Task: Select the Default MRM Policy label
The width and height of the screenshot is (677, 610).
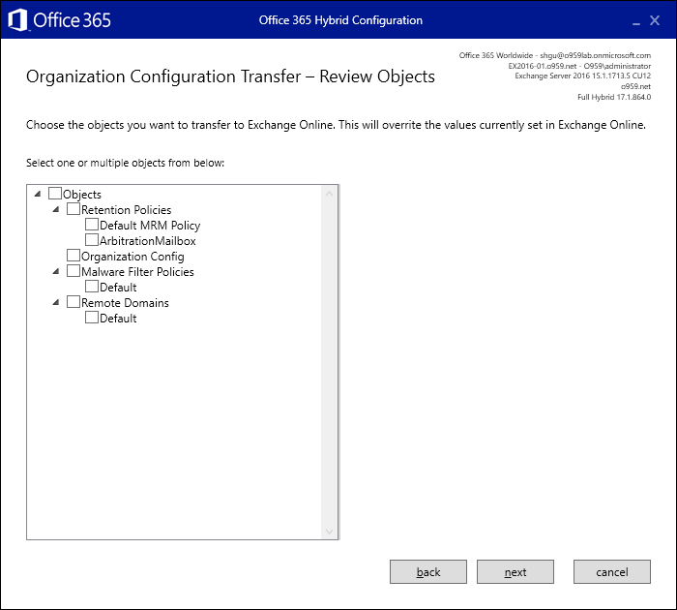Action: click(x=150, y=226)
